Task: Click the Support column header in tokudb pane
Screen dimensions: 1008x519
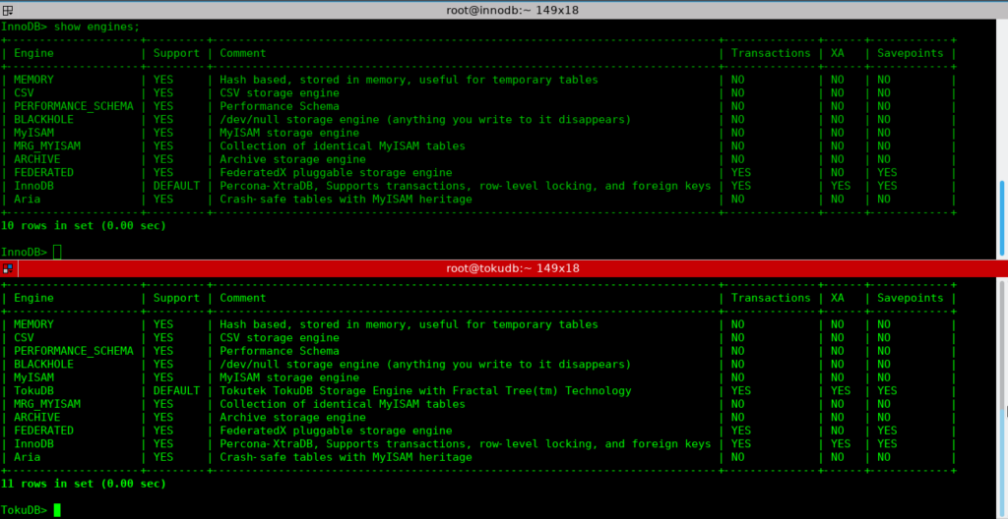Action: 176,298
